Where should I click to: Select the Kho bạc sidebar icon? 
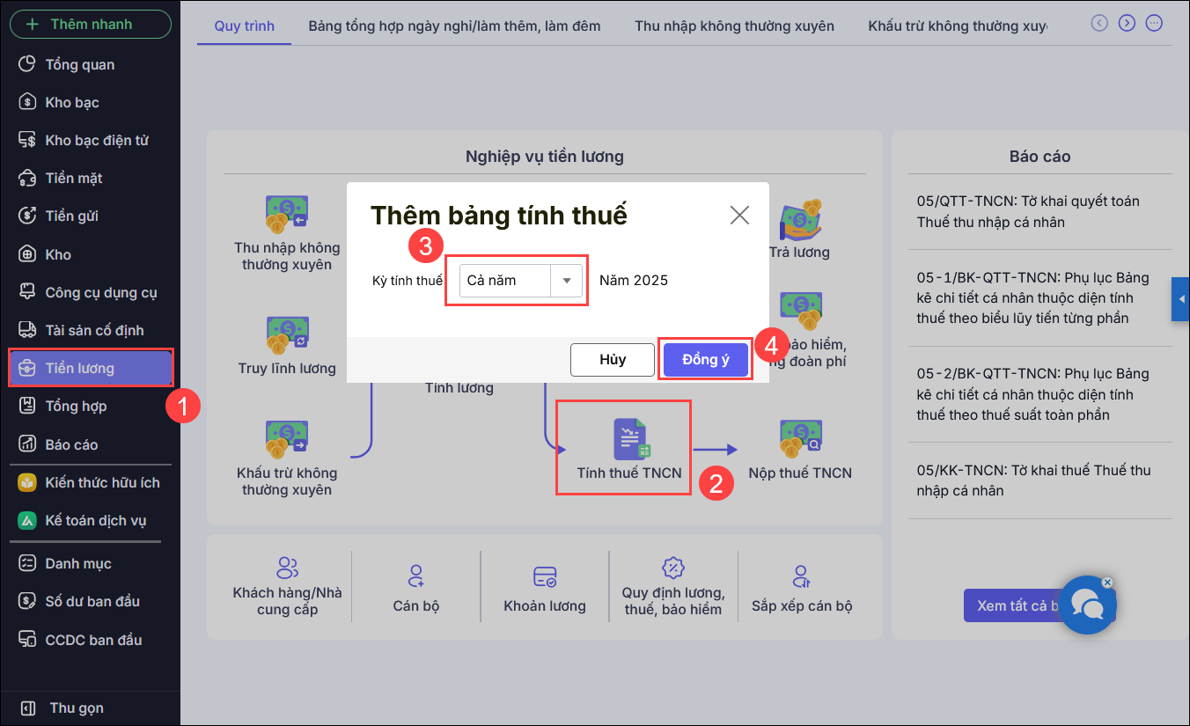click(28, 102)
